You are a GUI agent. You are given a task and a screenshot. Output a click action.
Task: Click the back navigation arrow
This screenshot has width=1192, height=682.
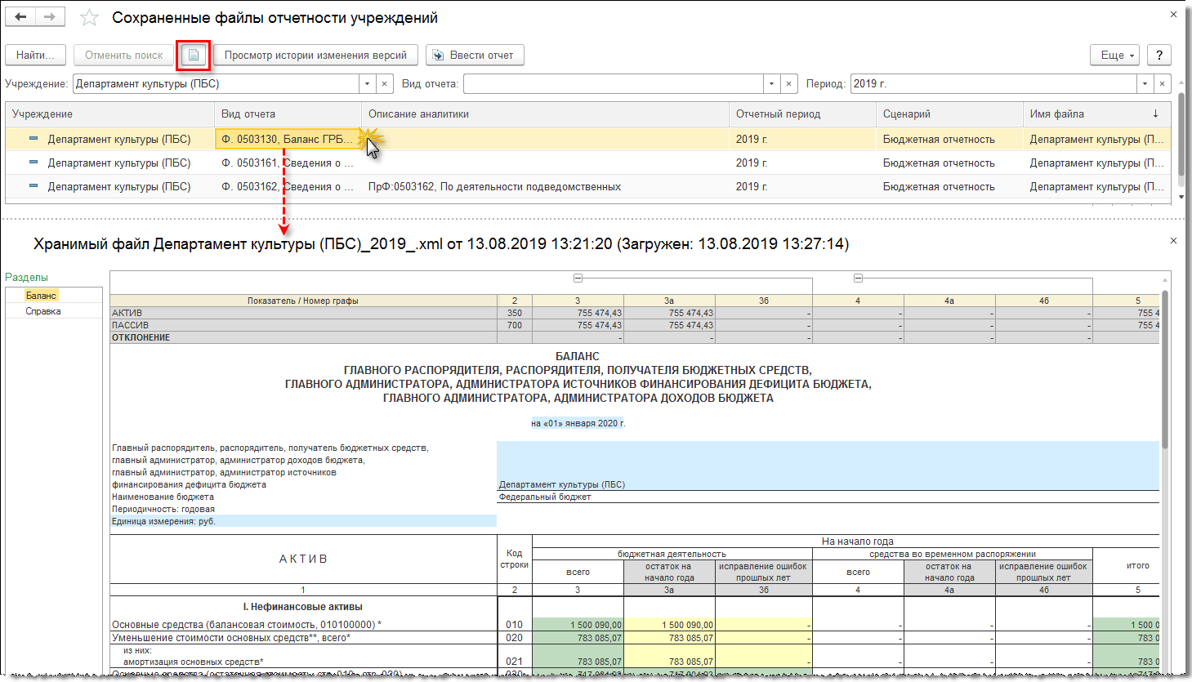pyautogui.click(x=21, y=17)
